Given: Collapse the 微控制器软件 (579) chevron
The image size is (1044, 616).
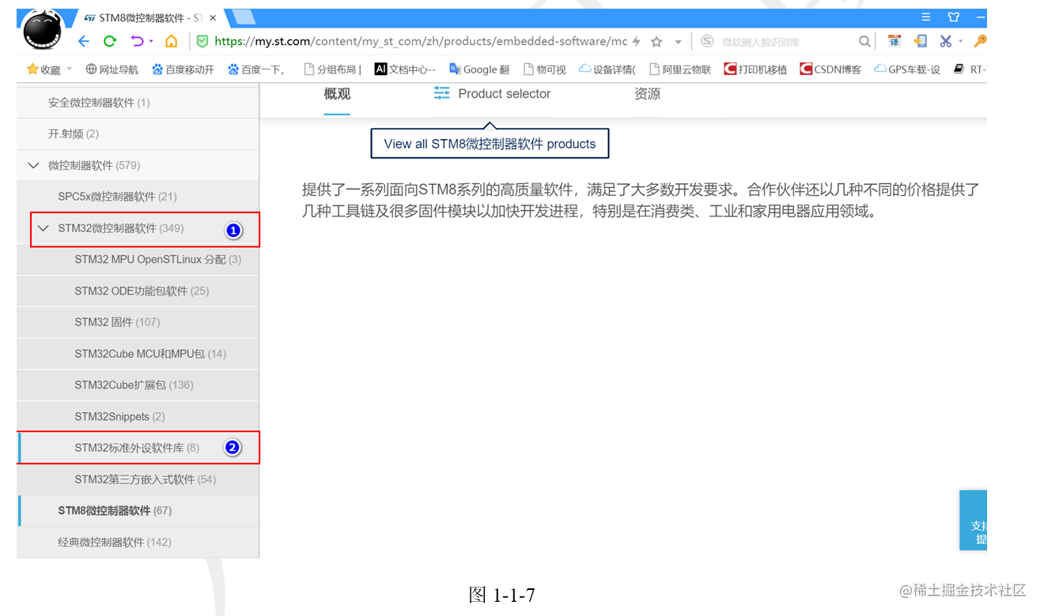Looking at the screenshot, I should [33, 165].
